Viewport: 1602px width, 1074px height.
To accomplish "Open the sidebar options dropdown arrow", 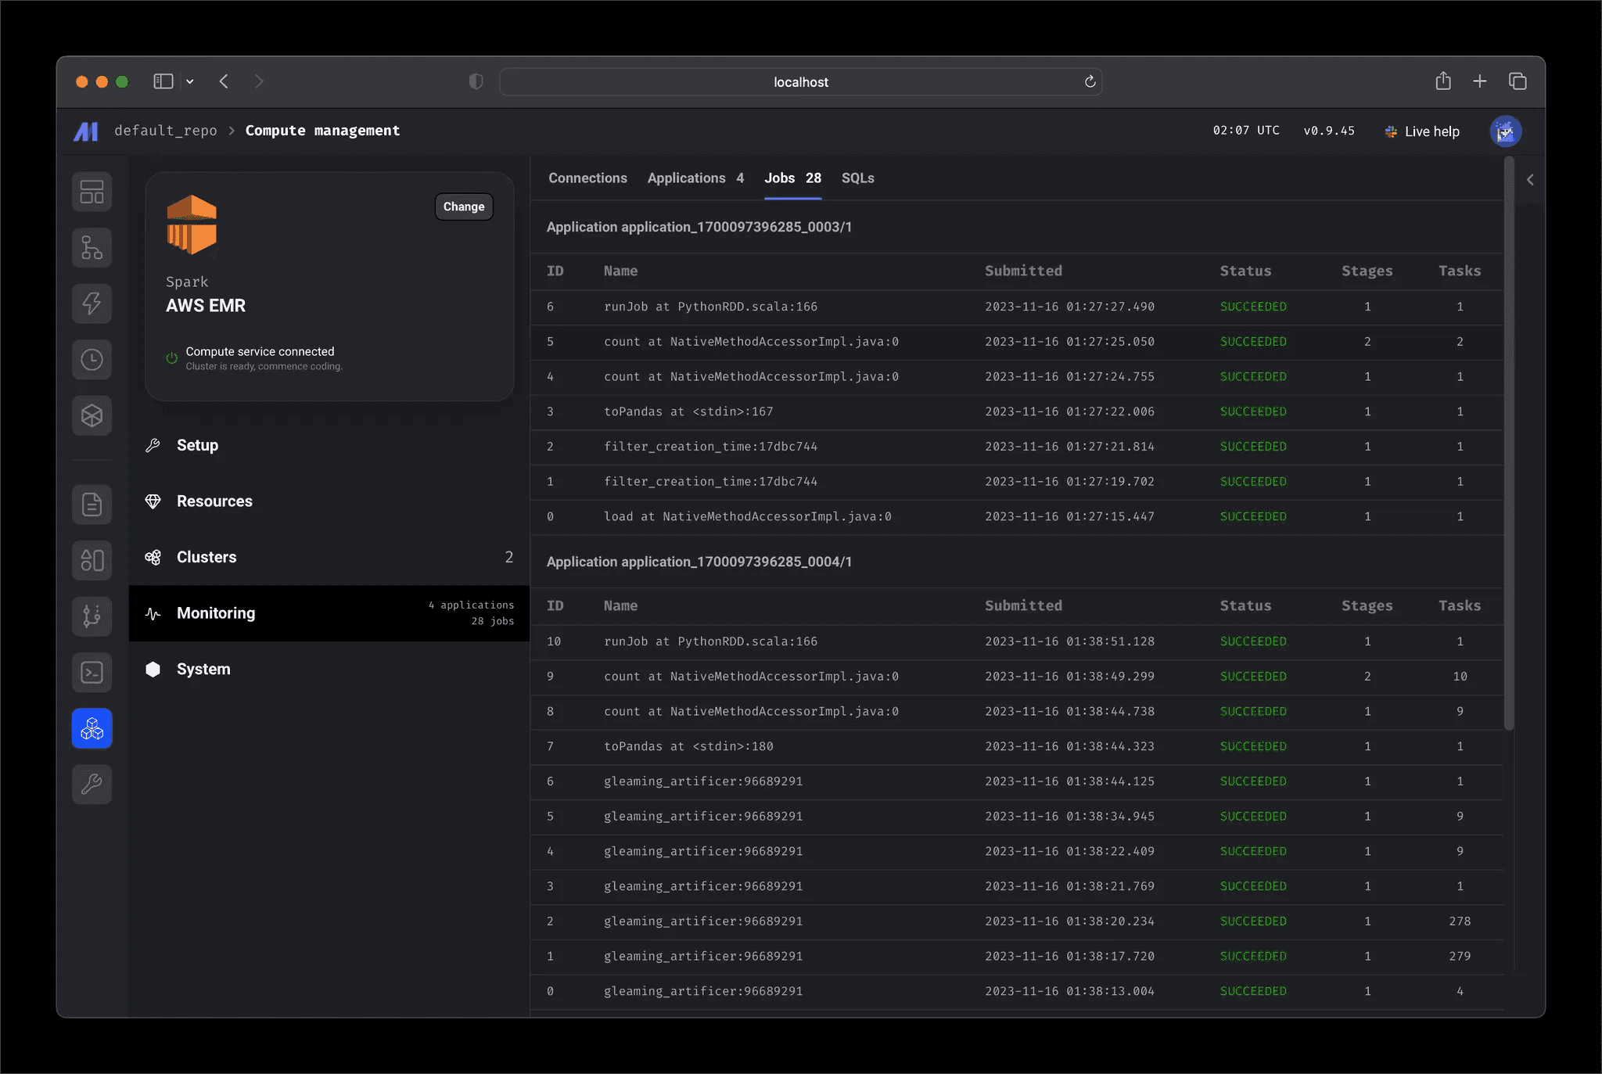I will point(190,81).
